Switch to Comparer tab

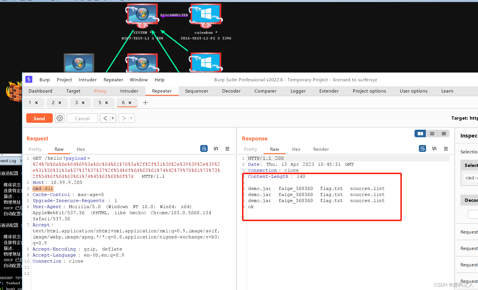(x=265, y=91)
